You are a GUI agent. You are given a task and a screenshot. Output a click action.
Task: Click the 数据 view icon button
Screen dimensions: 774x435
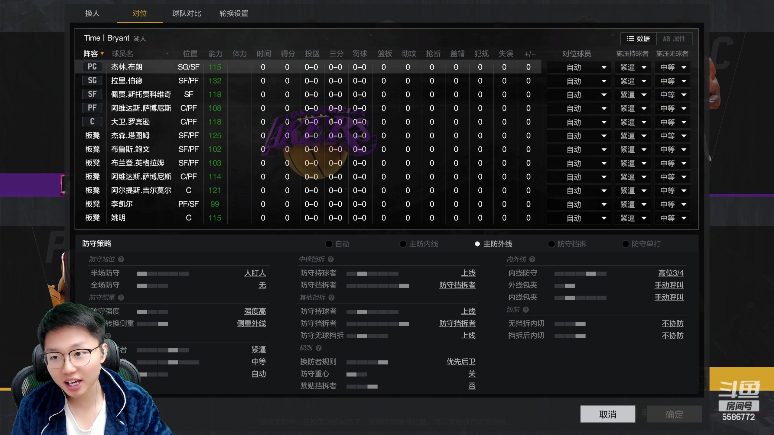pos(638,38)
